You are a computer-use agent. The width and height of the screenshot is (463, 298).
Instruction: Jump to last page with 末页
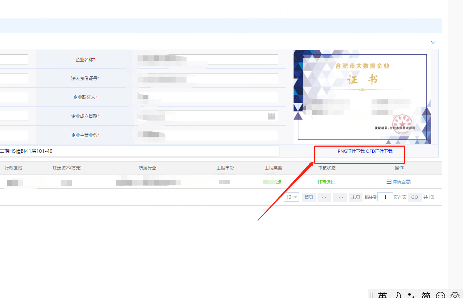coord(356,197)
